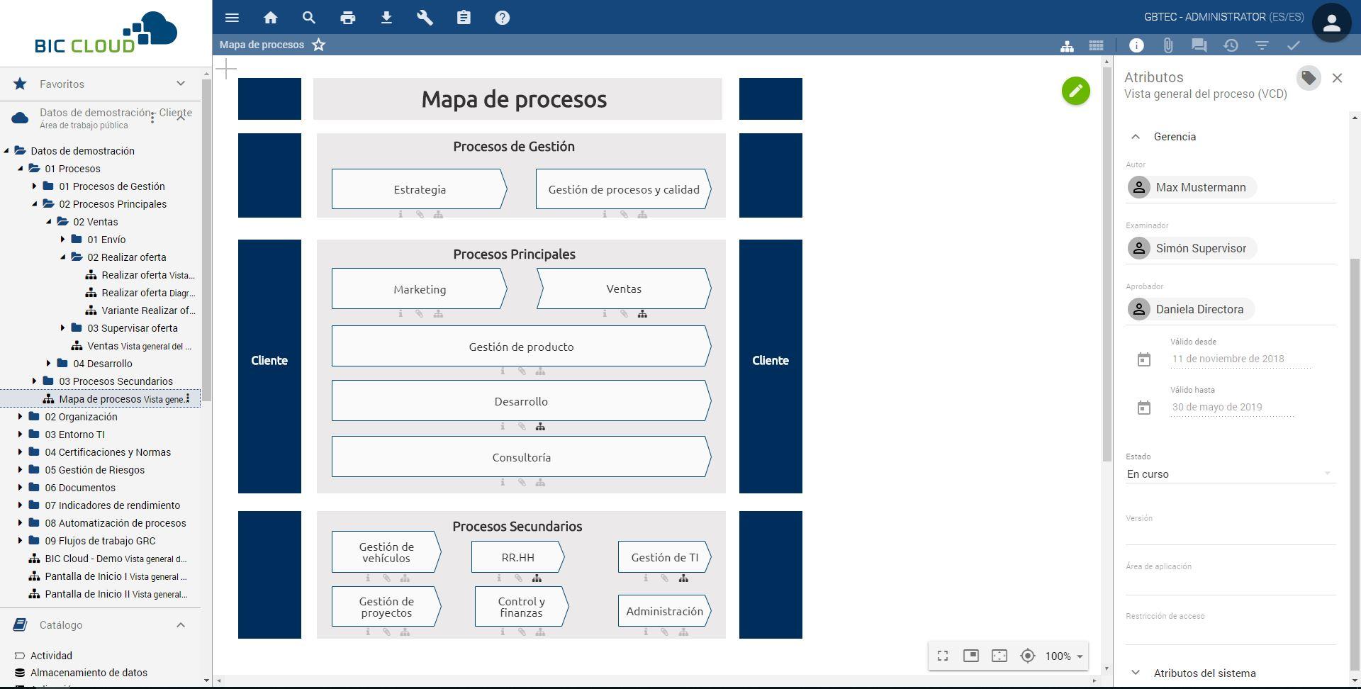Select examiner chip Simón Supervisor

(1192, 248)
